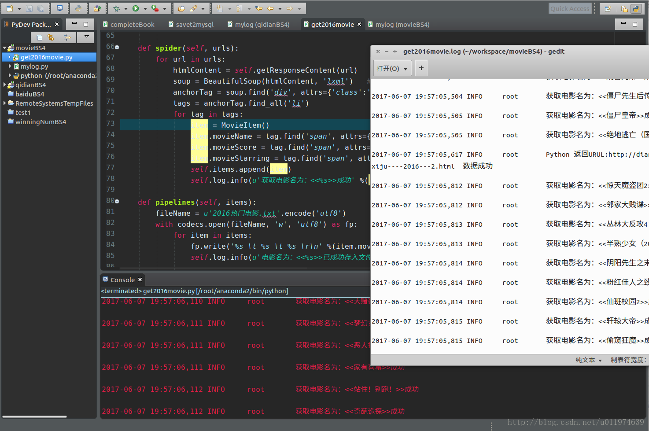This screenshot has height=431, width=649.
Task: Switch to the PyDev perspective button
Action: [x=636, y=9]
